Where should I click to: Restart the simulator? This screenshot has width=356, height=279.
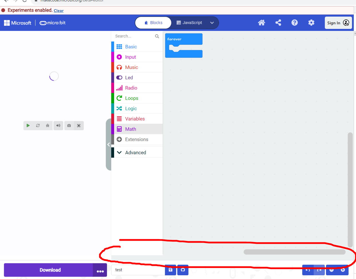(x=38, y=125)
